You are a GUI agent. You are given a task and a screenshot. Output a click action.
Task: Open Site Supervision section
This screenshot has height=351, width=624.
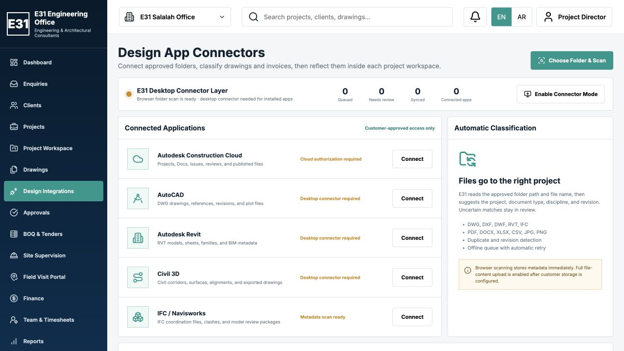pos(54,255)
